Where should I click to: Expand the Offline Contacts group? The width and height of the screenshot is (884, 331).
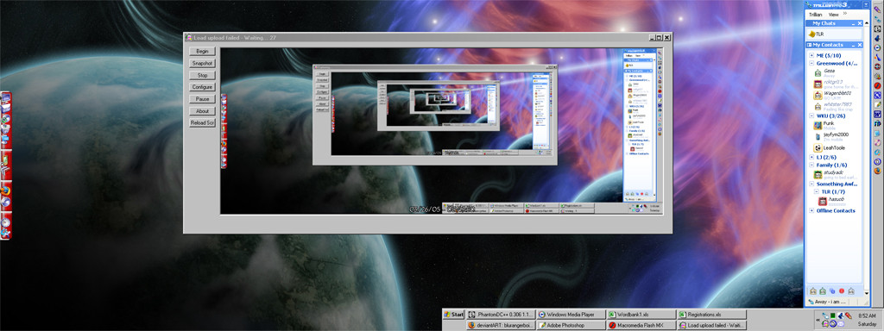tap(811, 210)
